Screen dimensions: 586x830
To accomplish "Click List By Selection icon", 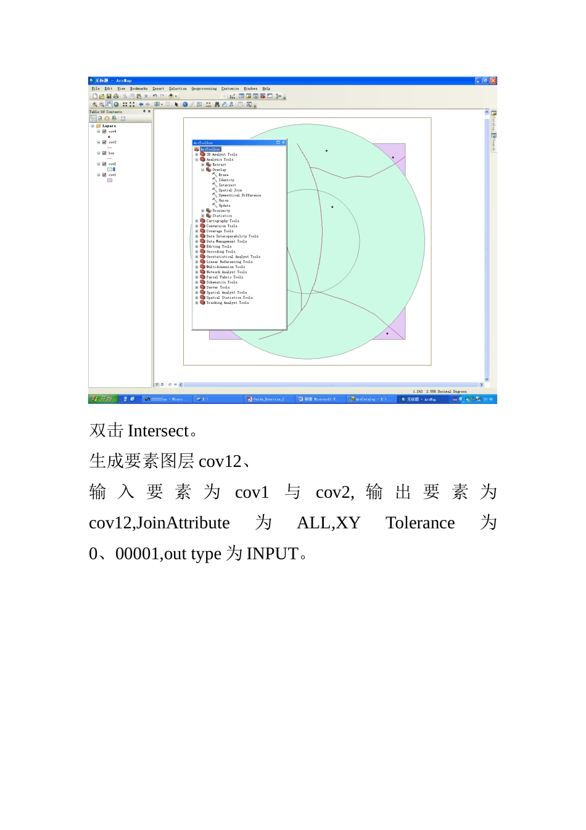I will tap(114, 118).
